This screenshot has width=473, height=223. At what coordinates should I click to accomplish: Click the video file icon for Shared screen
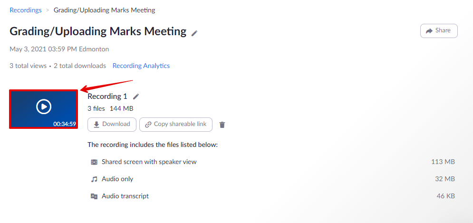(x=94, y=162)
